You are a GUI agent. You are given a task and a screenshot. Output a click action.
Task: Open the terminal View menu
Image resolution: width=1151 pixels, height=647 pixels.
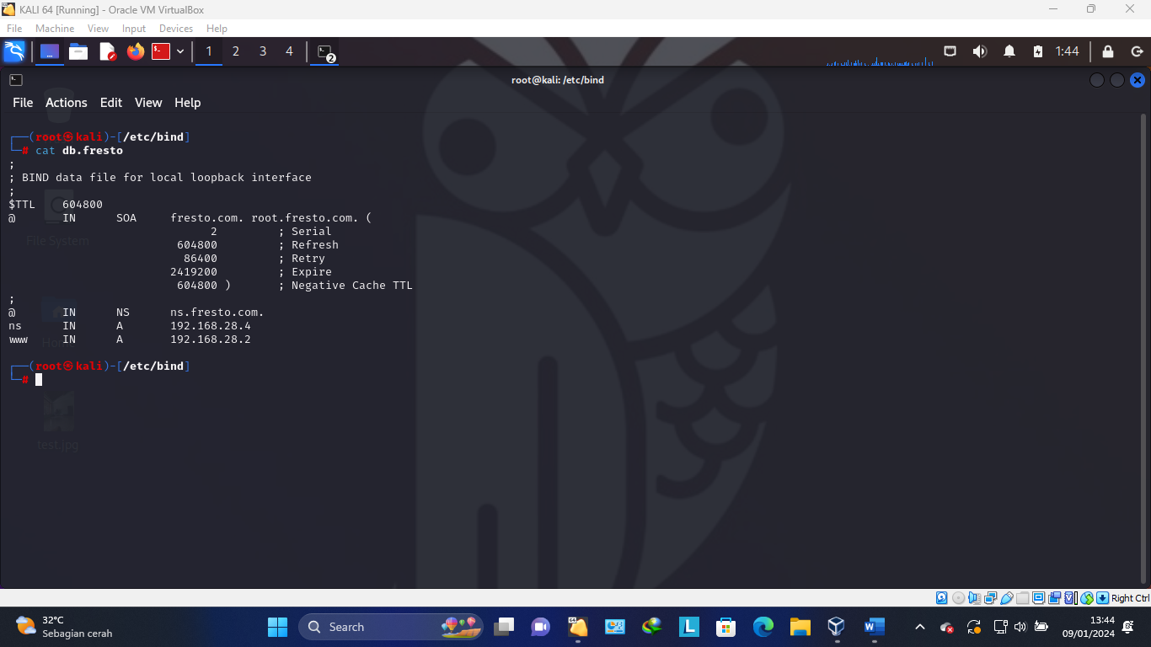tap(148, 103)
